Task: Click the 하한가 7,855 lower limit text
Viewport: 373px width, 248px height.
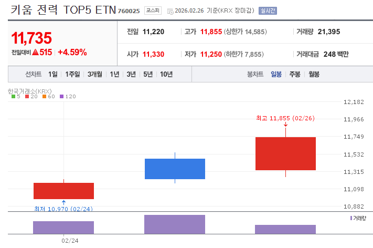Action: (x=243, y=54)
